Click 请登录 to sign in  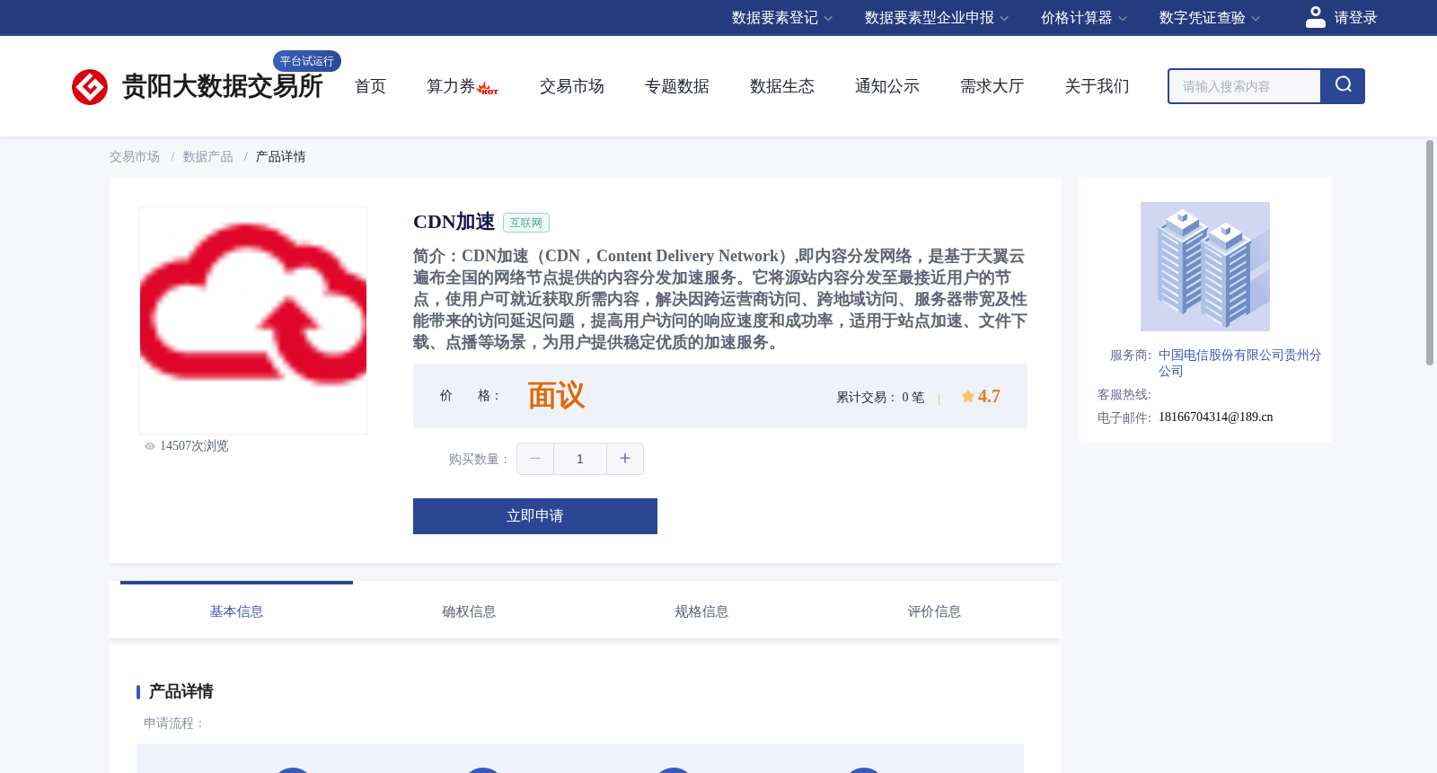tap(1355, 18)
